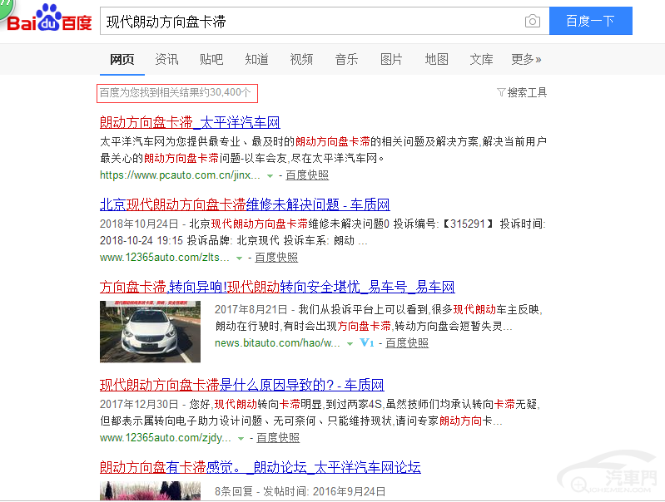Open the 12365auto.com/zlts URL
Screen dimensions: 665x502
coord(165,257)
